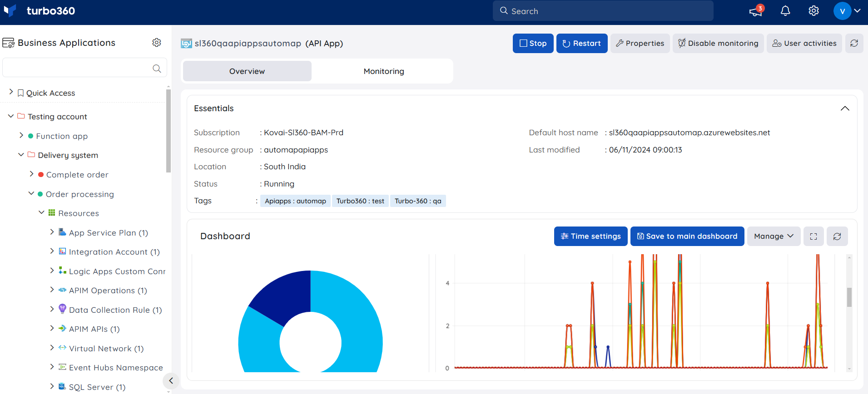Open dashboard Time settings
The image size is (868, 394).
pos(591,236)
